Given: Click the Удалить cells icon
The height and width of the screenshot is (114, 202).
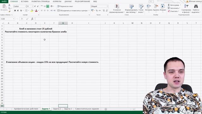Looking at the screenshot, I should (156, 6).
